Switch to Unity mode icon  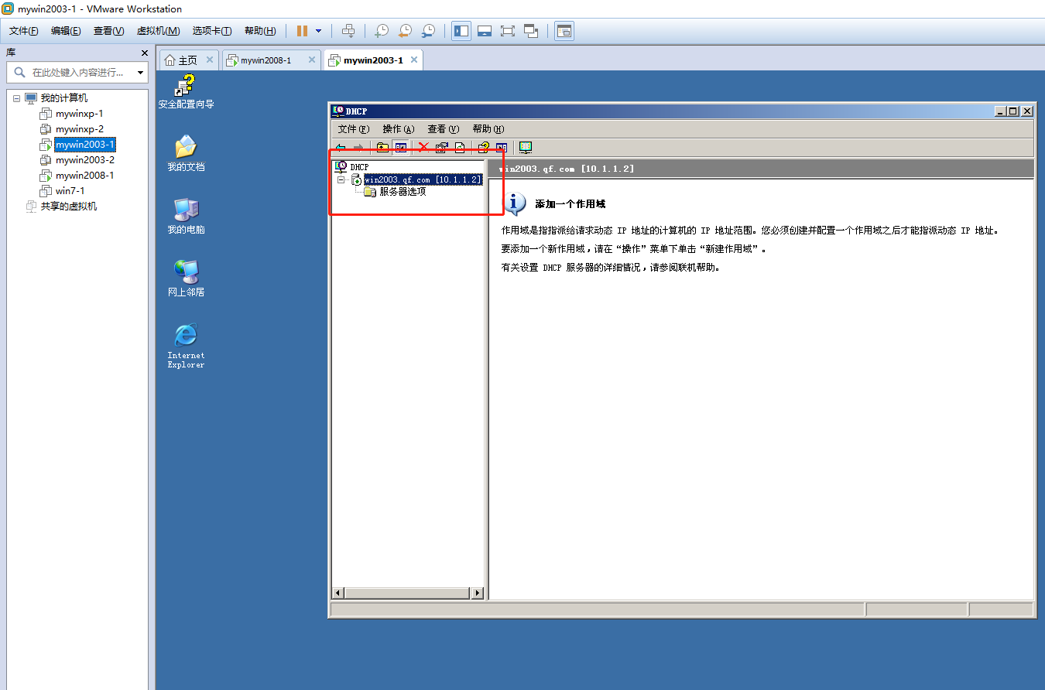point(531,31)
